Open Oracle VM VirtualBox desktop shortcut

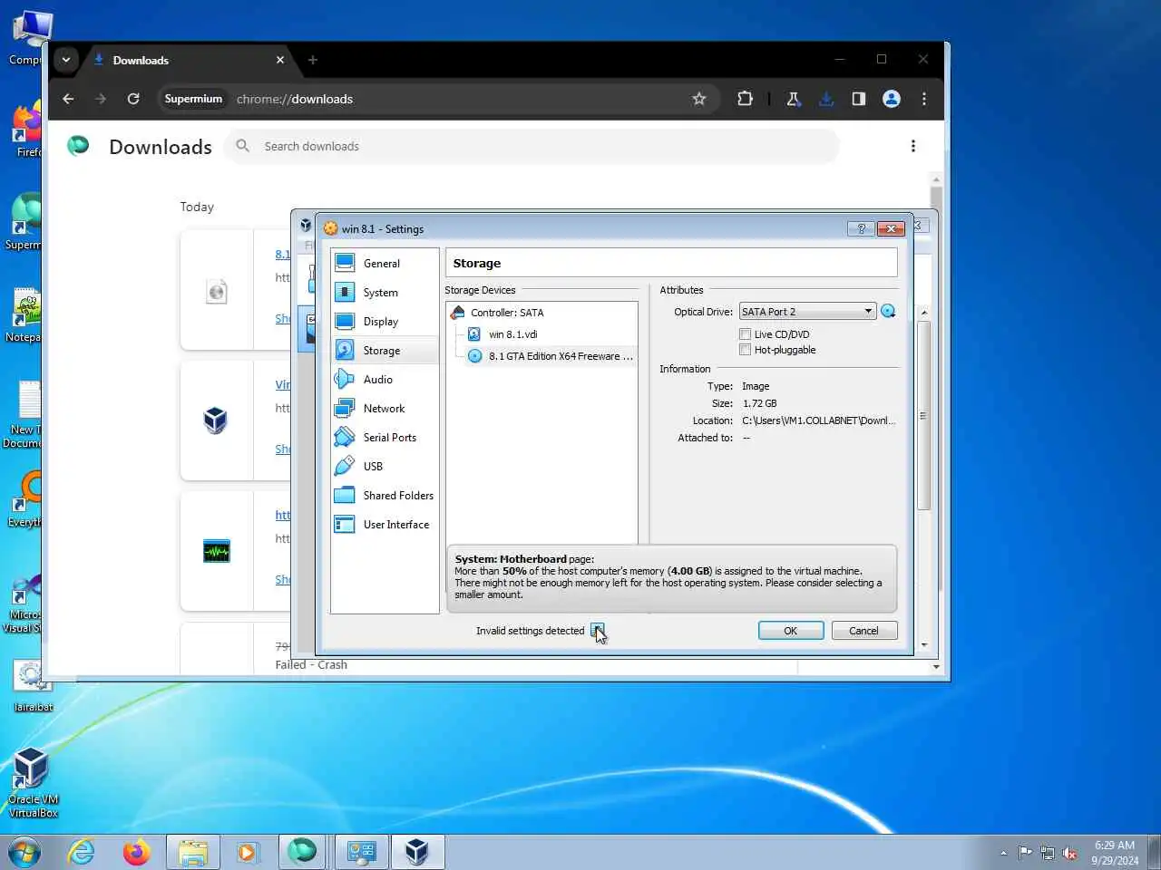click(33, 782)
